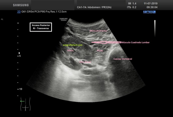Click the 10 cm depth scale mark
173x117 pixels.
coord(21,89)
